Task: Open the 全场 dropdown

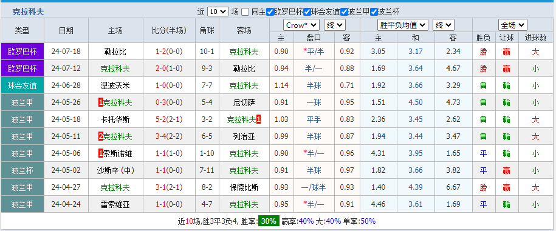Action: [x=513, y=25]
